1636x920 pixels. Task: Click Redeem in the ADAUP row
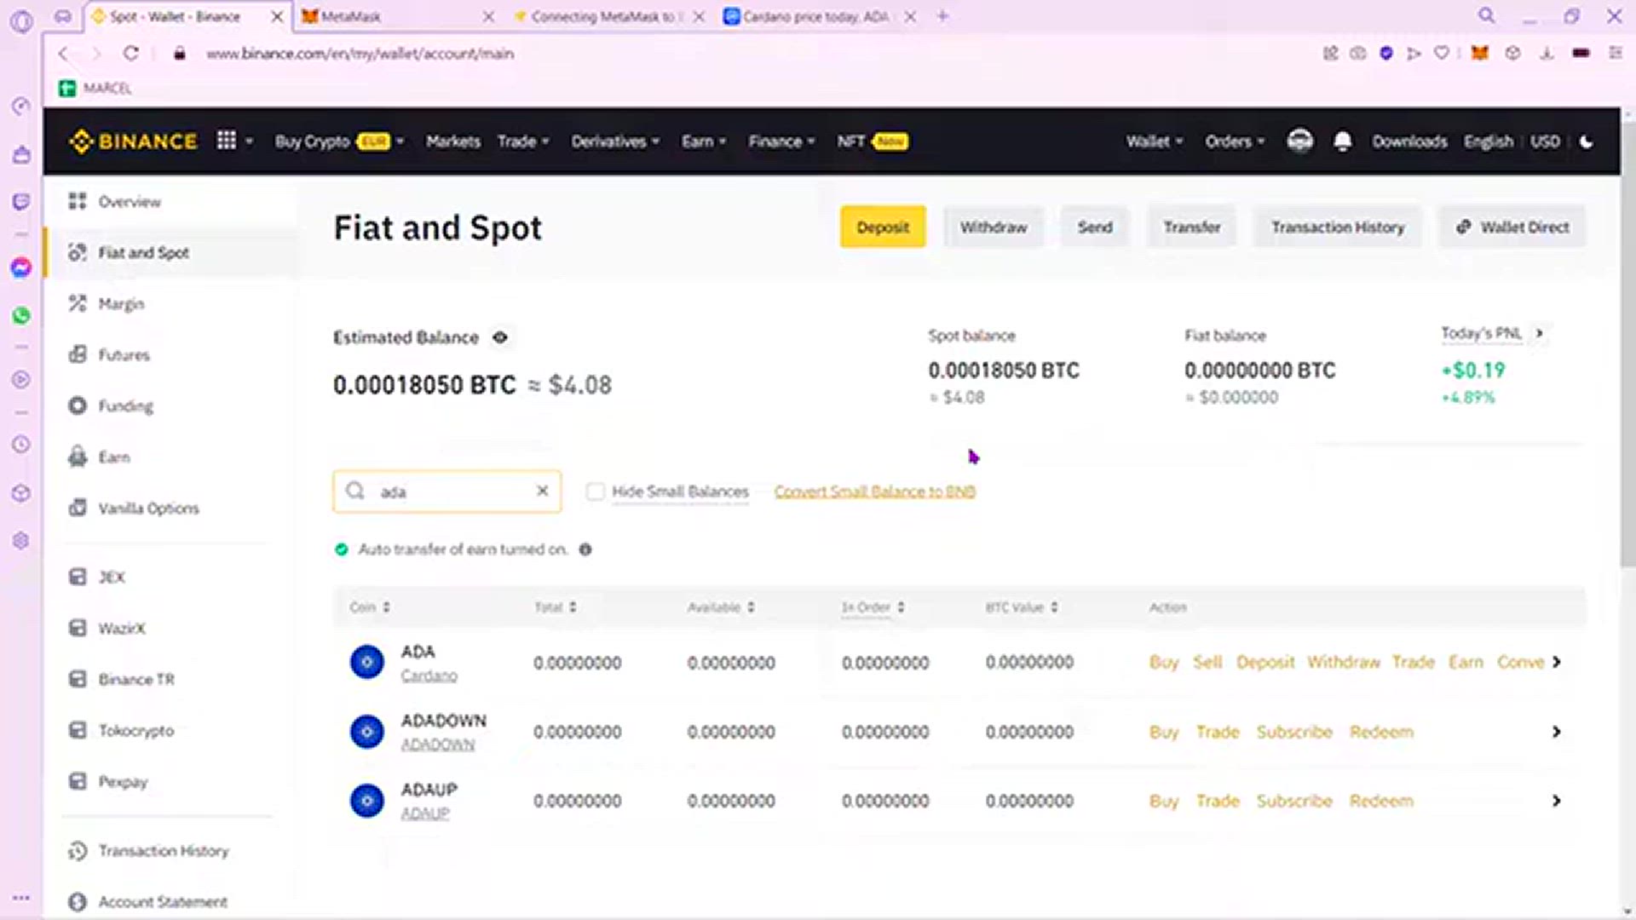click(x=1381, y=801)
